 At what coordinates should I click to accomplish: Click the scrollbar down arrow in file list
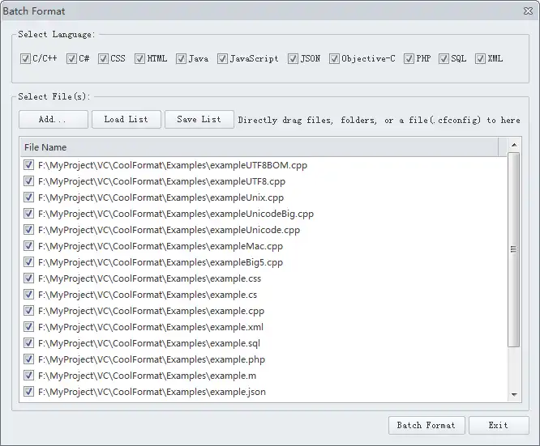(514, 394)
